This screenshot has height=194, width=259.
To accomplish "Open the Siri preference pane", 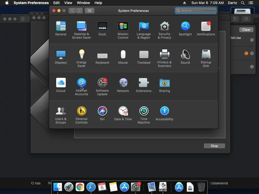I will [102, 113].
